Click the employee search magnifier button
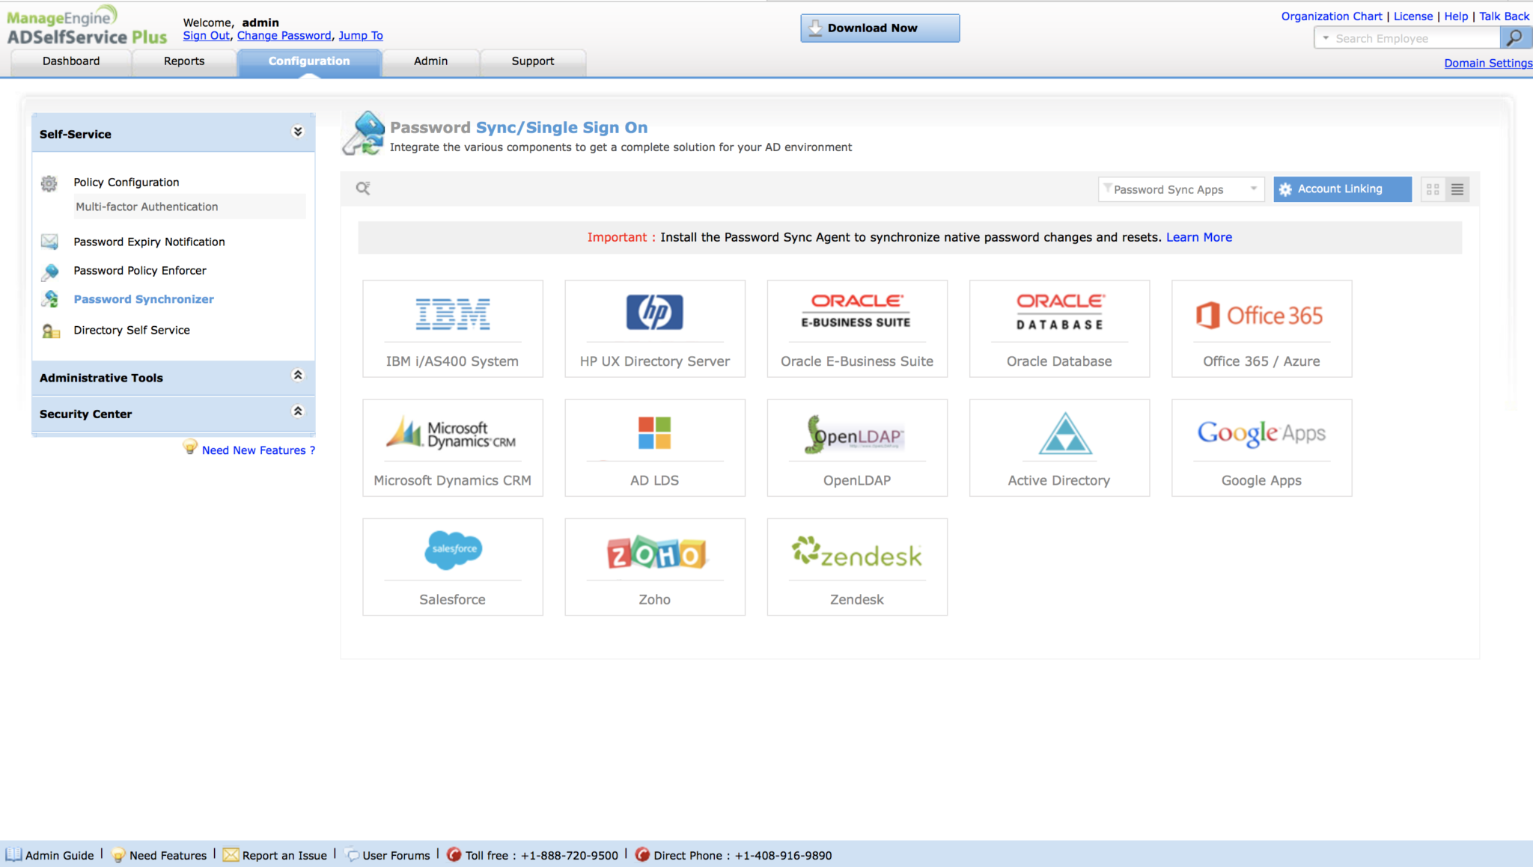 (1514, 37)
